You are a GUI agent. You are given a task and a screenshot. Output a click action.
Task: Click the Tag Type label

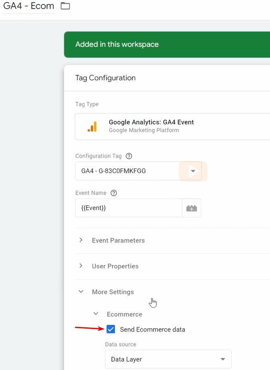87,104
